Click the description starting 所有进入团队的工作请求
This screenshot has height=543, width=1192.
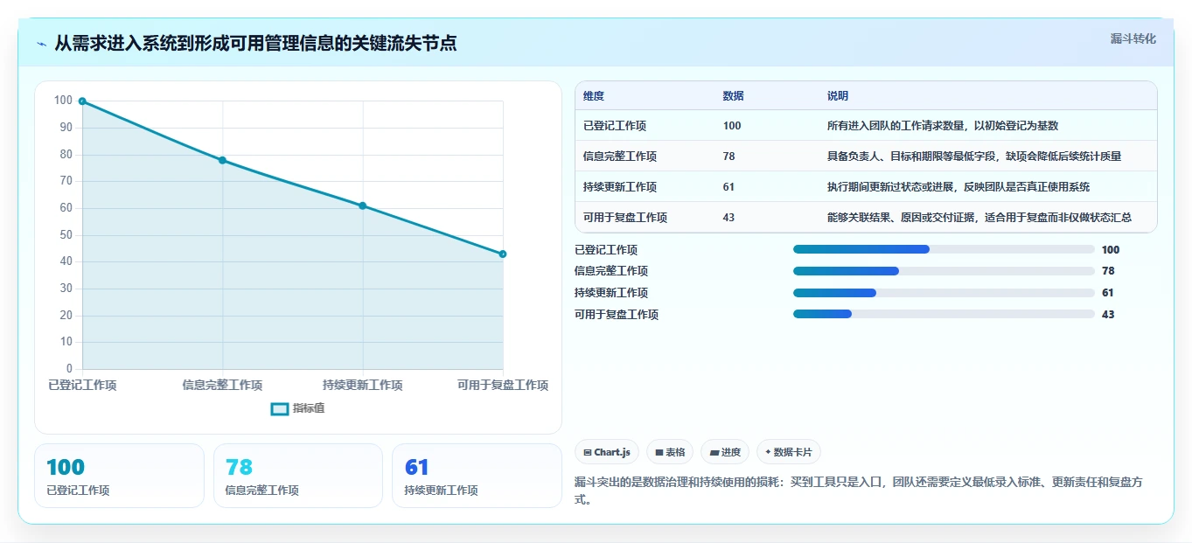tap(943, 126)
